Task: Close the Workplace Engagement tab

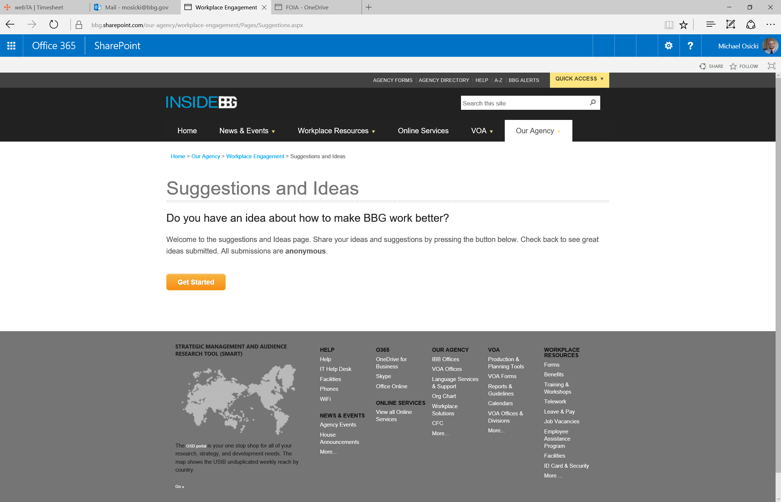Action: point(264,7)
